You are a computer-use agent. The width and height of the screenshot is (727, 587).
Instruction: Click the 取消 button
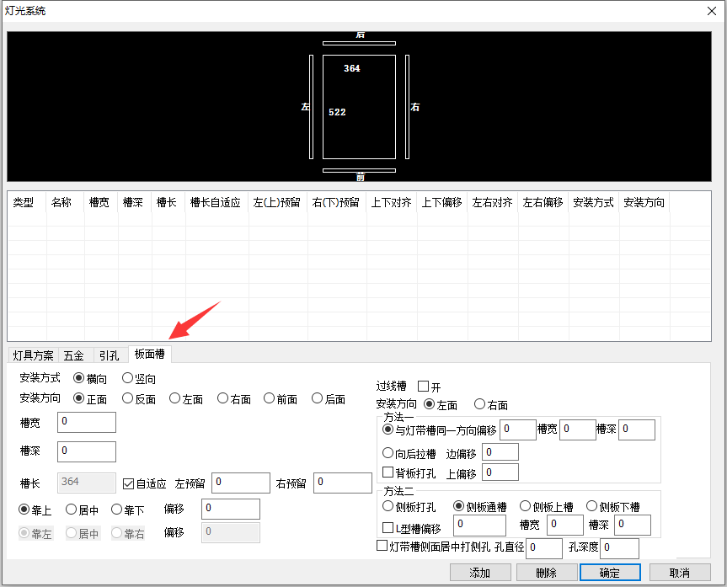click(x=680, y=573)
